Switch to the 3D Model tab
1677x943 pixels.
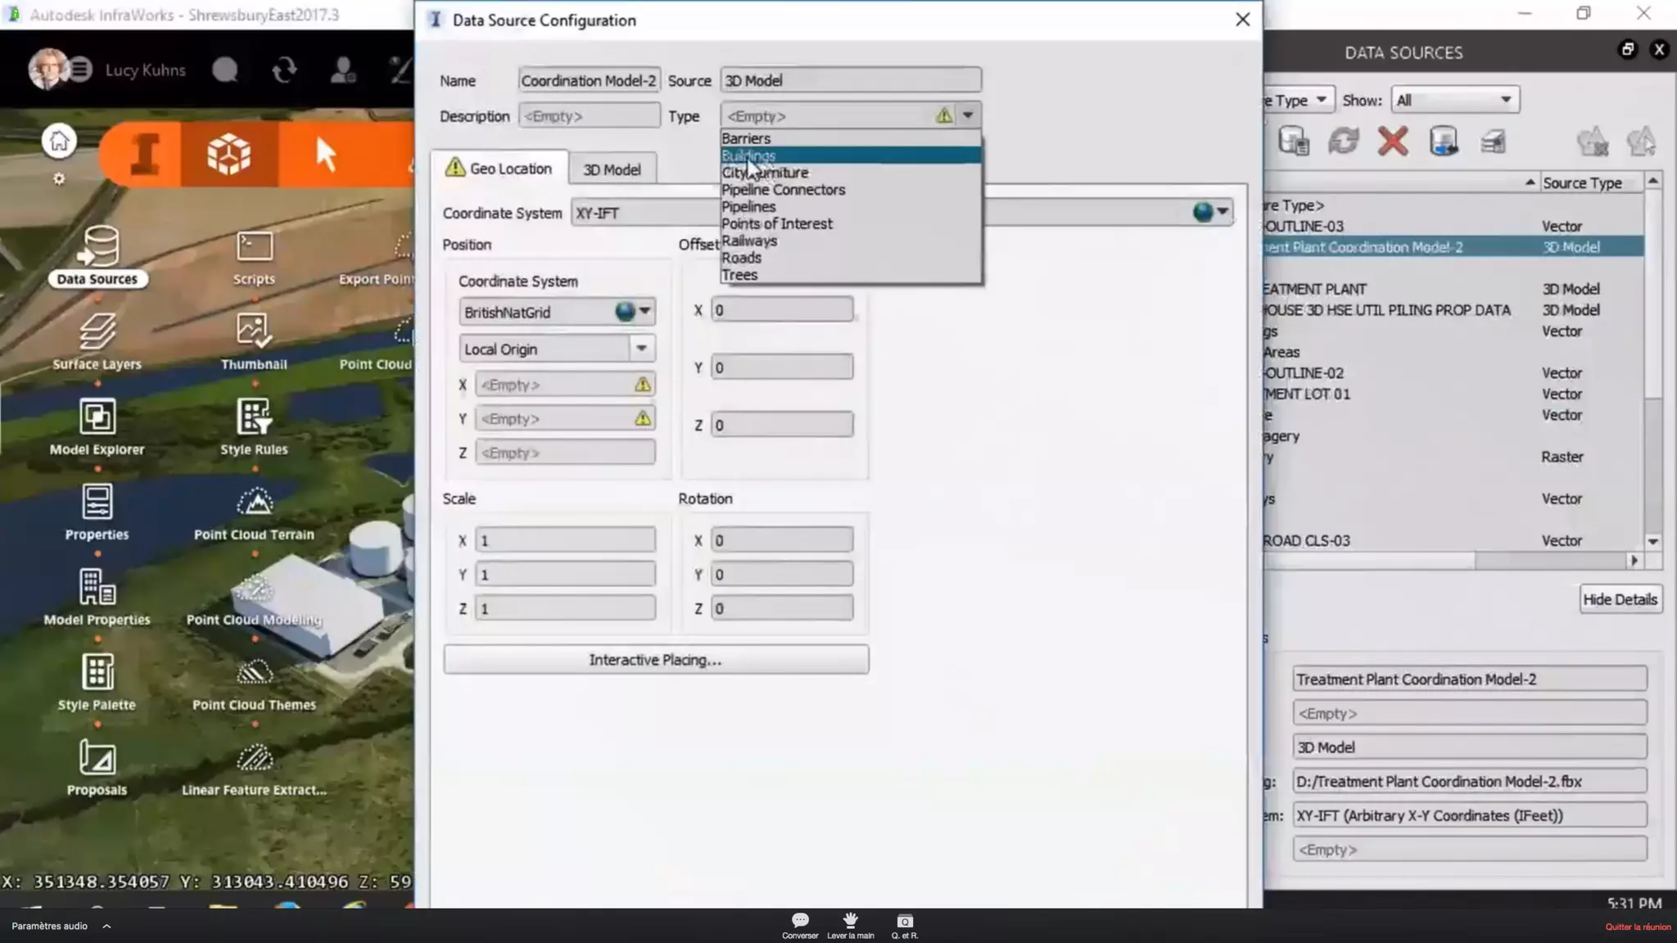click(612, 169)
